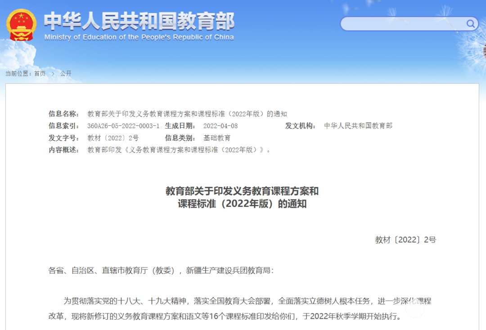Click 教材〔2022〕2号 in the 发文字号 row
The image size is (486, 330).
click(x=113, y=138)
